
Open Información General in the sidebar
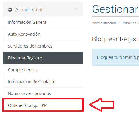43,22
